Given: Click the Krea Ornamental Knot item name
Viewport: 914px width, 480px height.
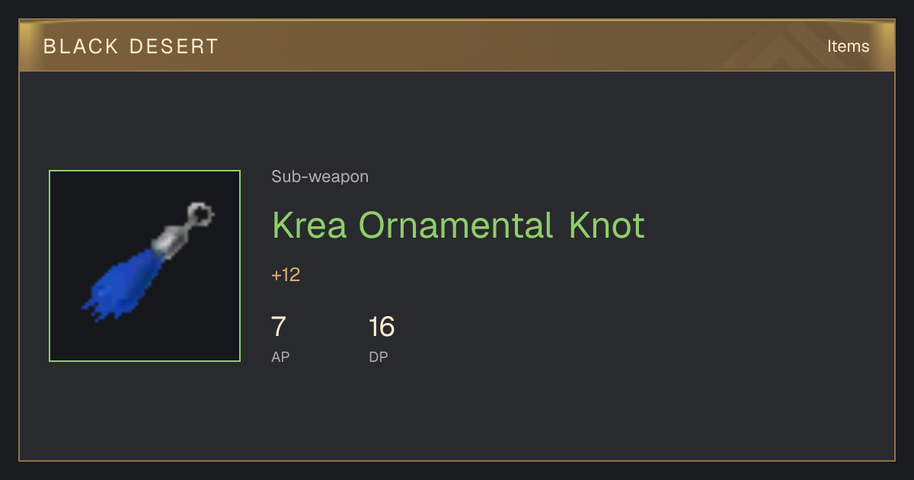Looking at the screenshot, I should click(459, 226).
